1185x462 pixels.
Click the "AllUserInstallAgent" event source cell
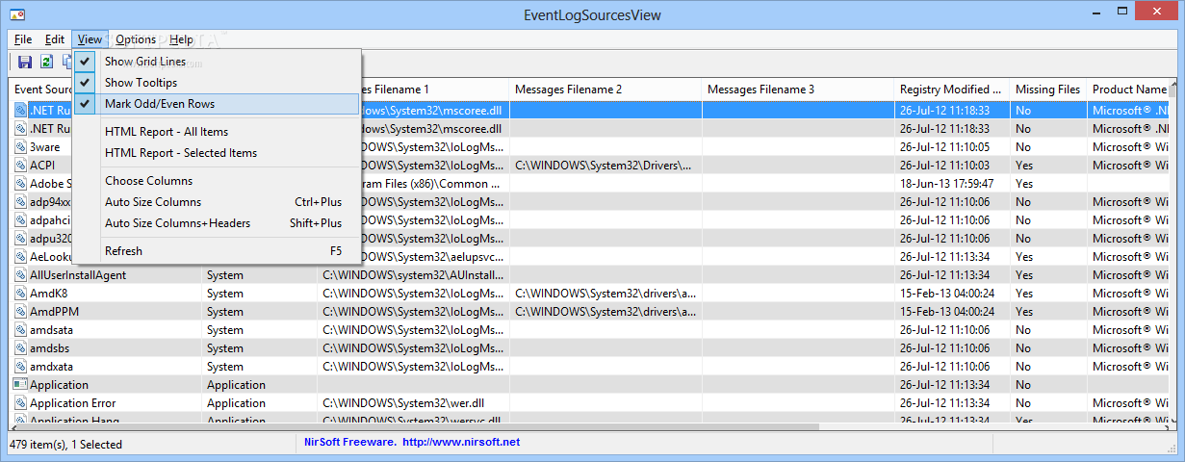(78, 275)
